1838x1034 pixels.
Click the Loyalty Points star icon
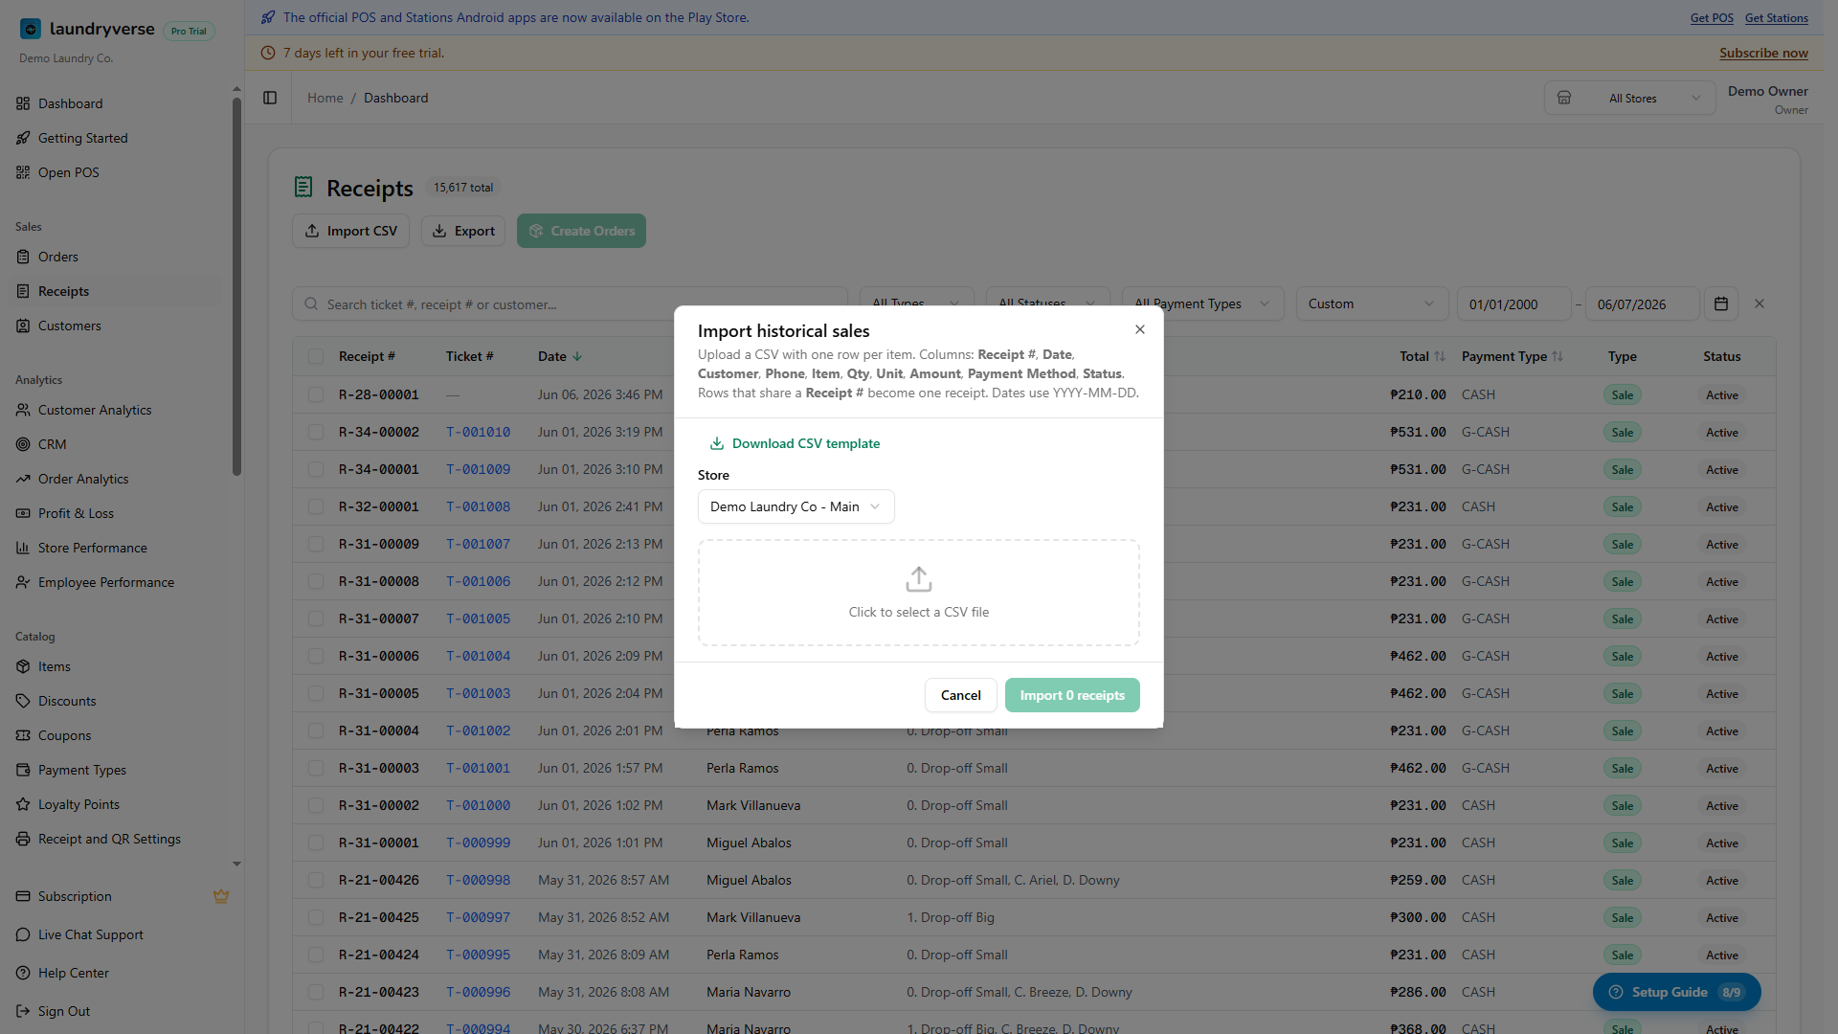23,804
